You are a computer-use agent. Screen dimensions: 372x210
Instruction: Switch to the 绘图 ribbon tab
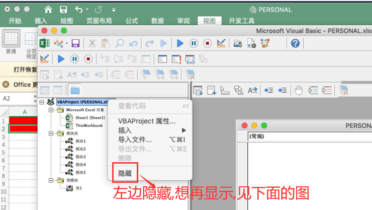[x=67, y=21]
